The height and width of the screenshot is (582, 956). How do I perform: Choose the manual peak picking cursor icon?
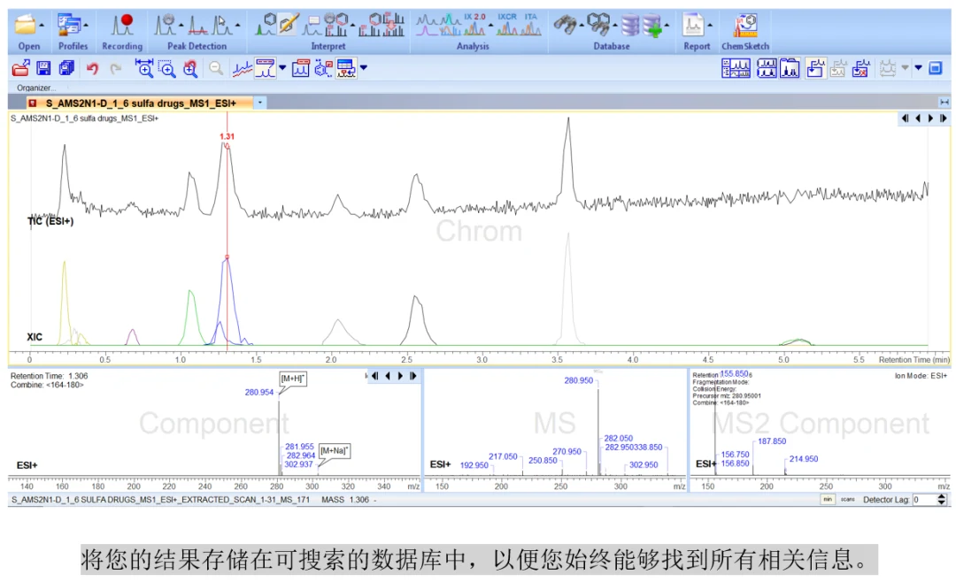click(x=222, y=26)
